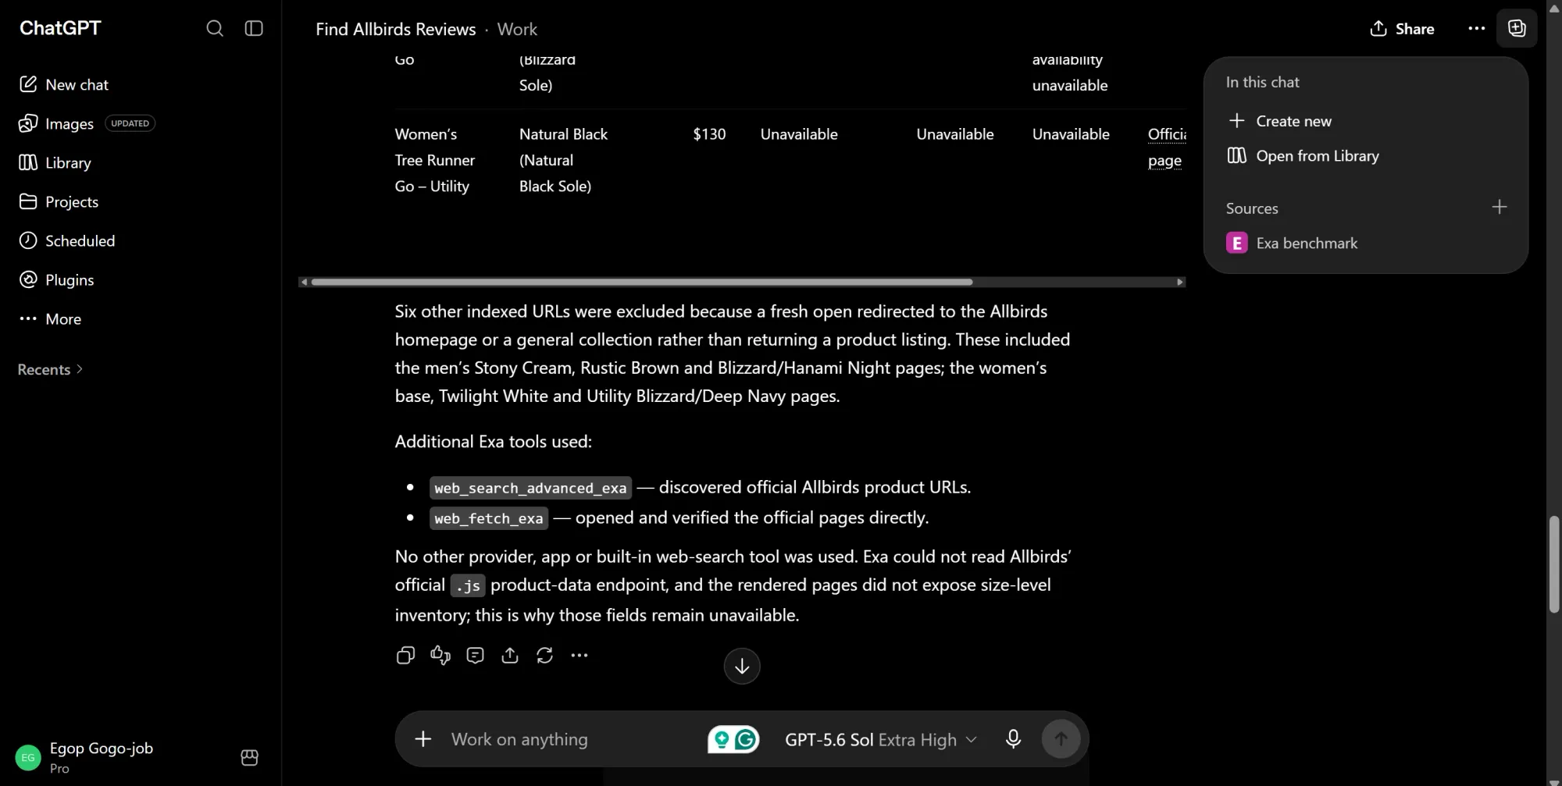Open the search chats icon
1562x786 pixels.
coord(215,29)
